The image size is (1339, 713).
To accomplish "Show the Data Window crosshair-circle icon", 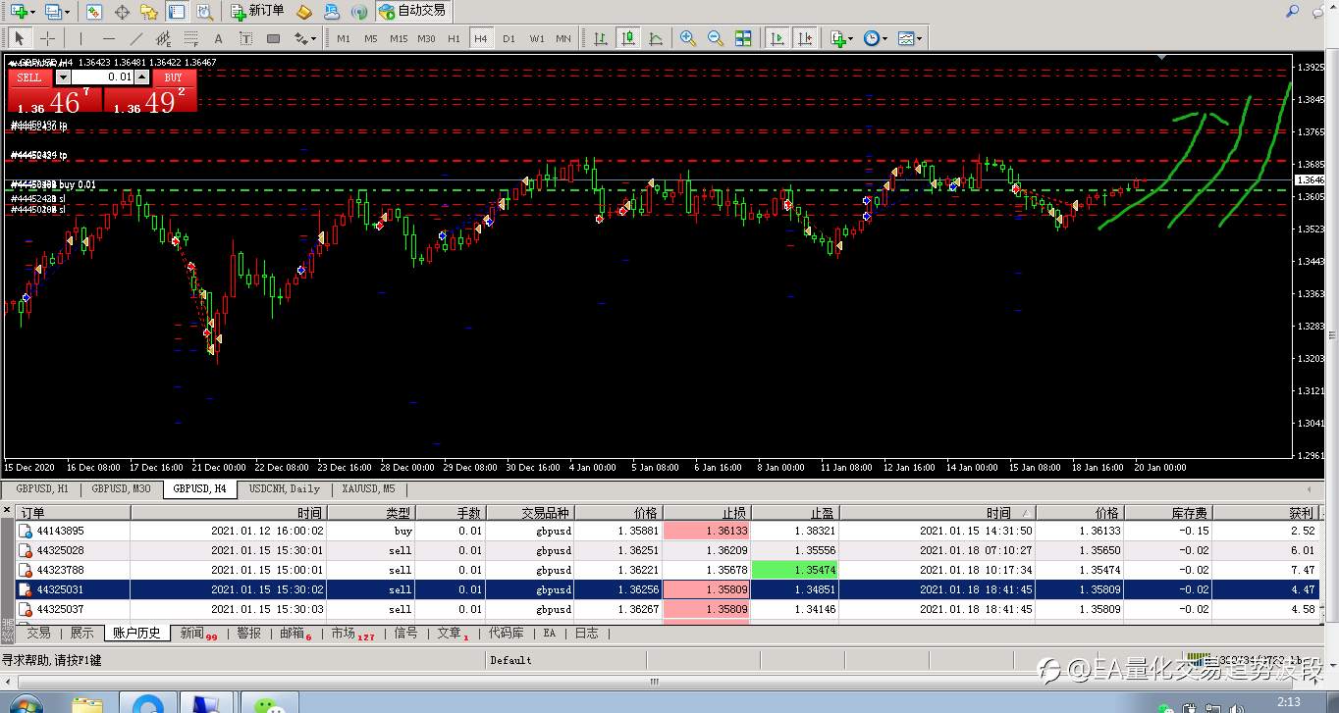I will click(x=122, y=12).
